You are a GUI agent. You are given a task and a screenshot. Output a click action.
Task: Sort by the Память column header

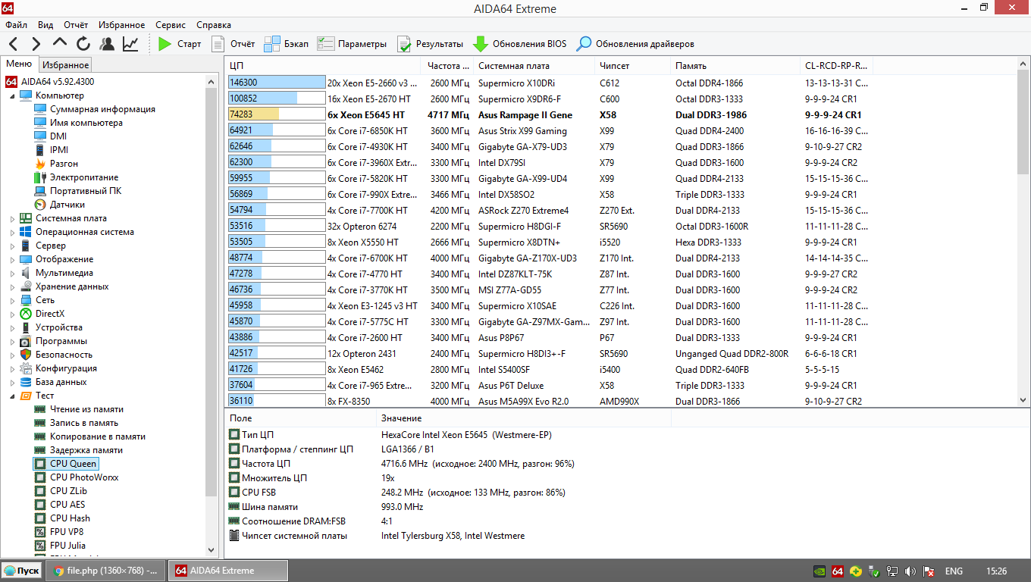pyautogui.click(x=735, y=66)
